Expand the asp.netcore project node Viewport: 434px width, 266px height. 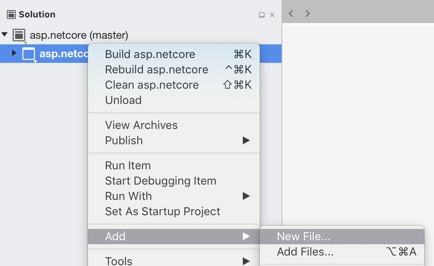[x=13, y=53]
